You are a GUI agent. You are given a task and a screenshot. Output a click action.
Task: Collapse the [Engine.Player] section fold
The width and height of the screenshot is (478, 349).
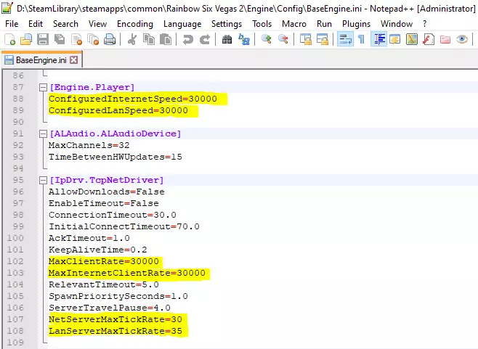(43, 87)
